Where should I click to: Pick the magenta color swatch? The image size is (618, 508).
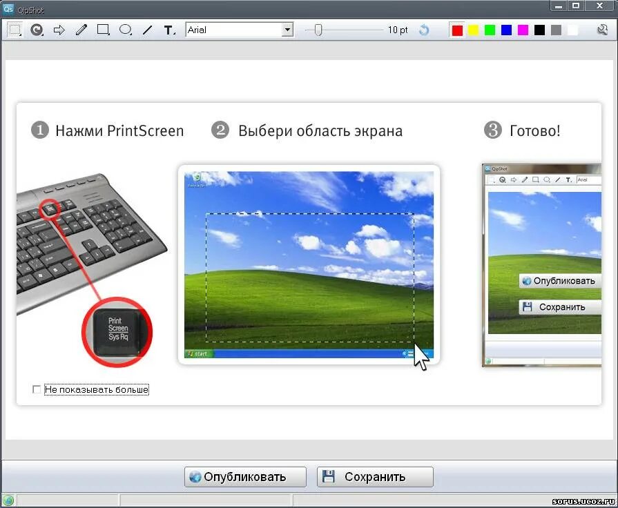[x=523, y=30]
